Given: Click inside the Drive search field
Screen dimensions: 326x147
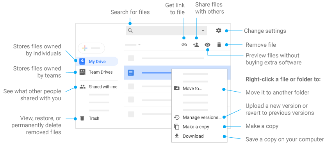Looking at the screenshot, I should (x=167, y=30).
